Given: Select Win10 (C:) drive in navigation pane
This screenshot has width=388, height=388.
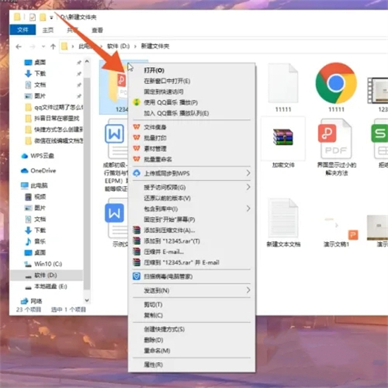Looking at the screenshot, I should 43,264.
